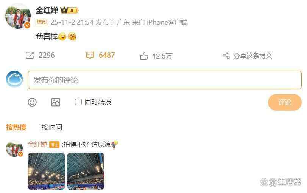The image size is (307, 193).
Task: Like the post with the thumbs-up icon
Action: (144, 56)
